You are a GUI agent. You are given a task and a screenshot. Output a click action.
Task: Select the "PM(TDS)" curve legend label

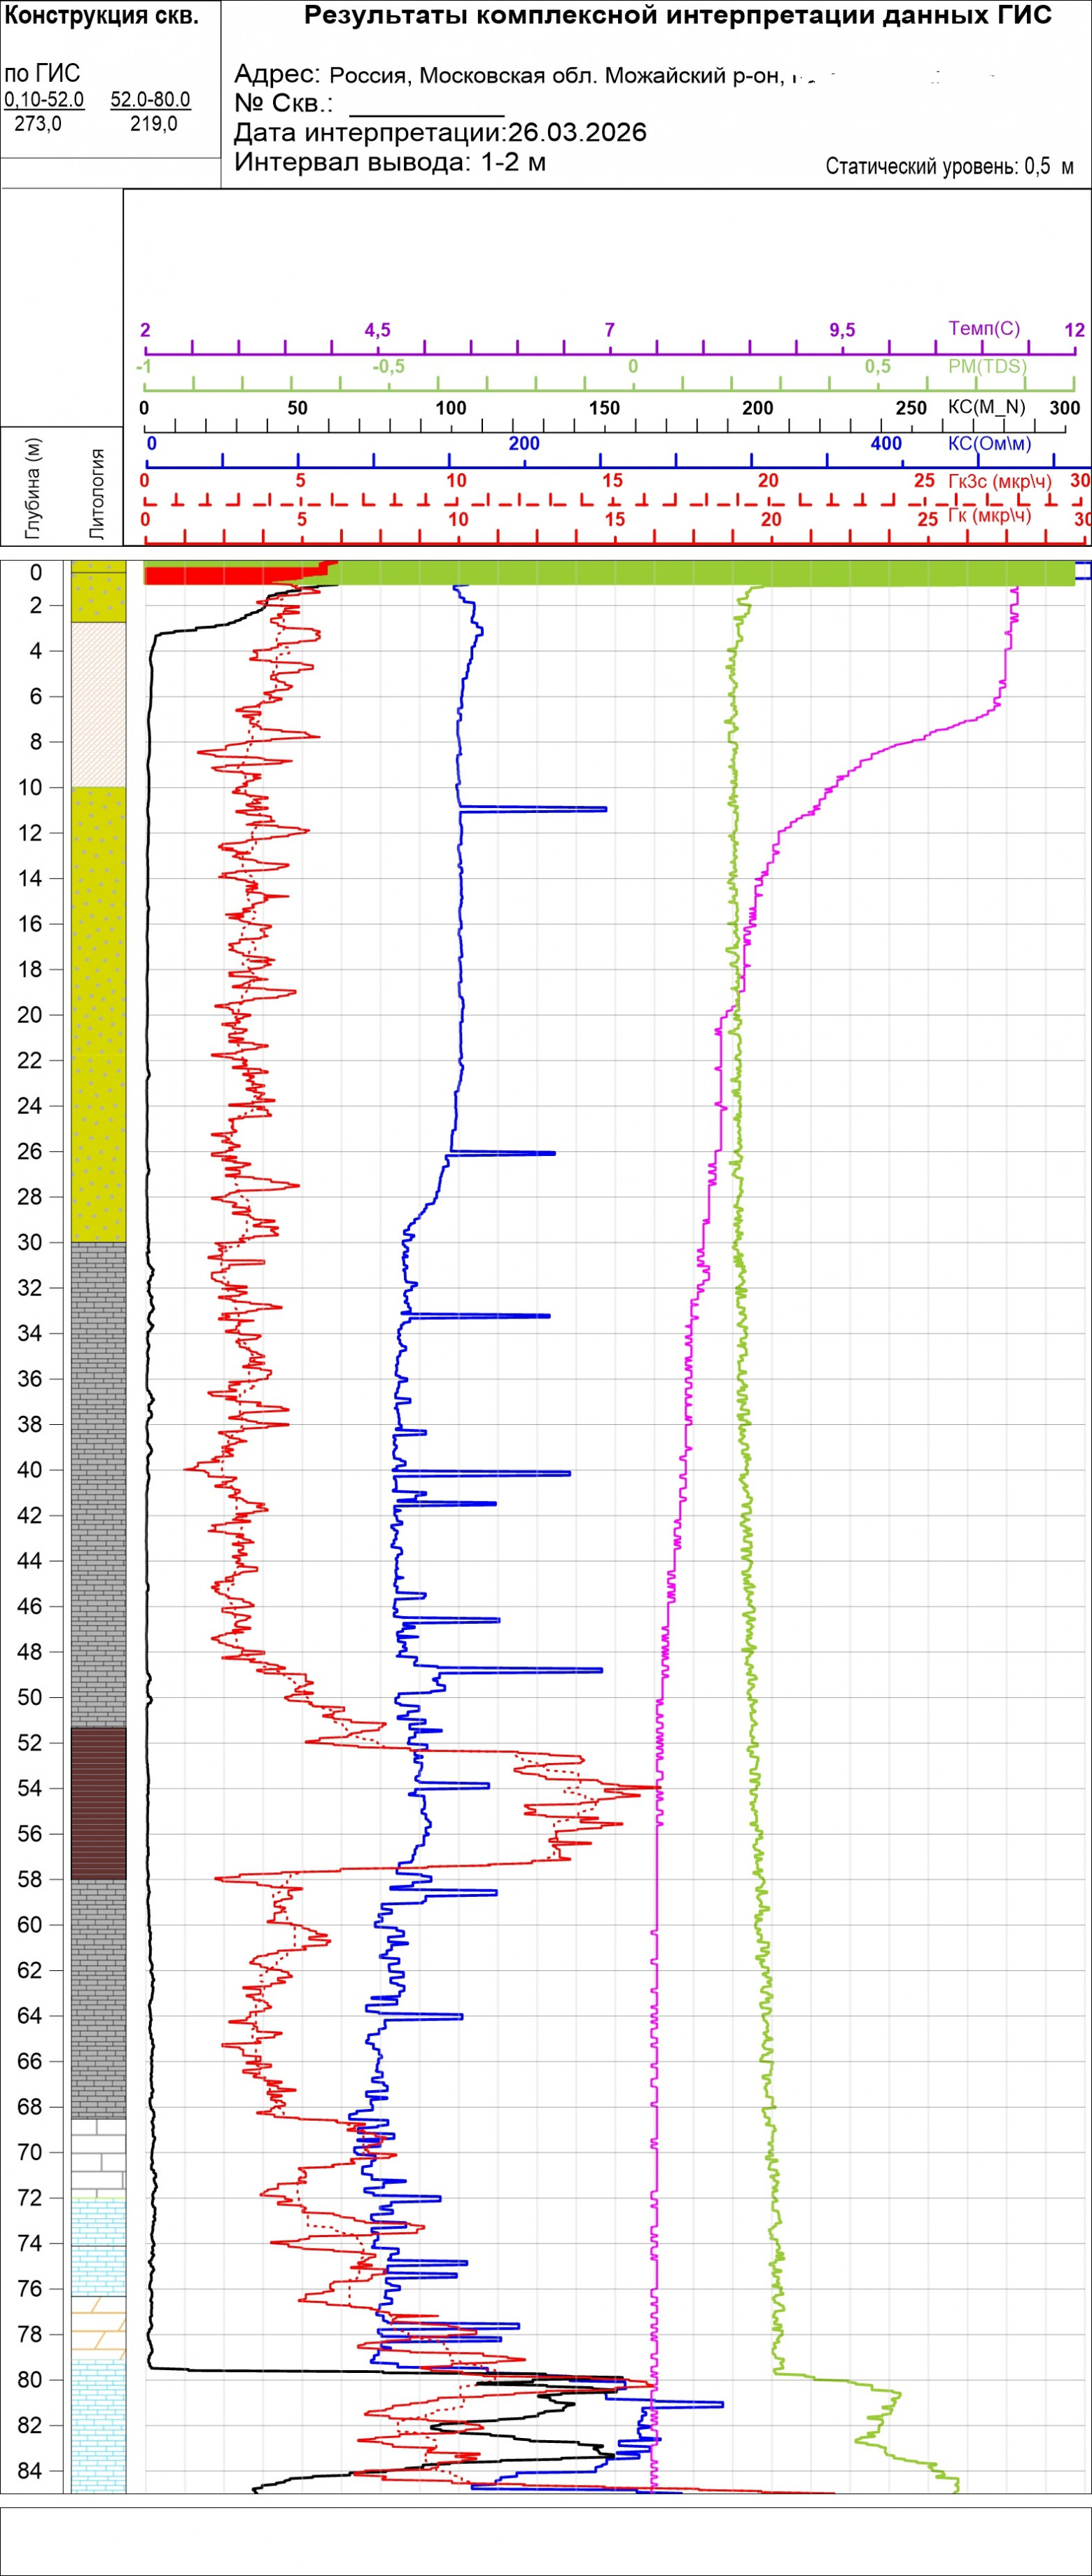pos(987,366)
